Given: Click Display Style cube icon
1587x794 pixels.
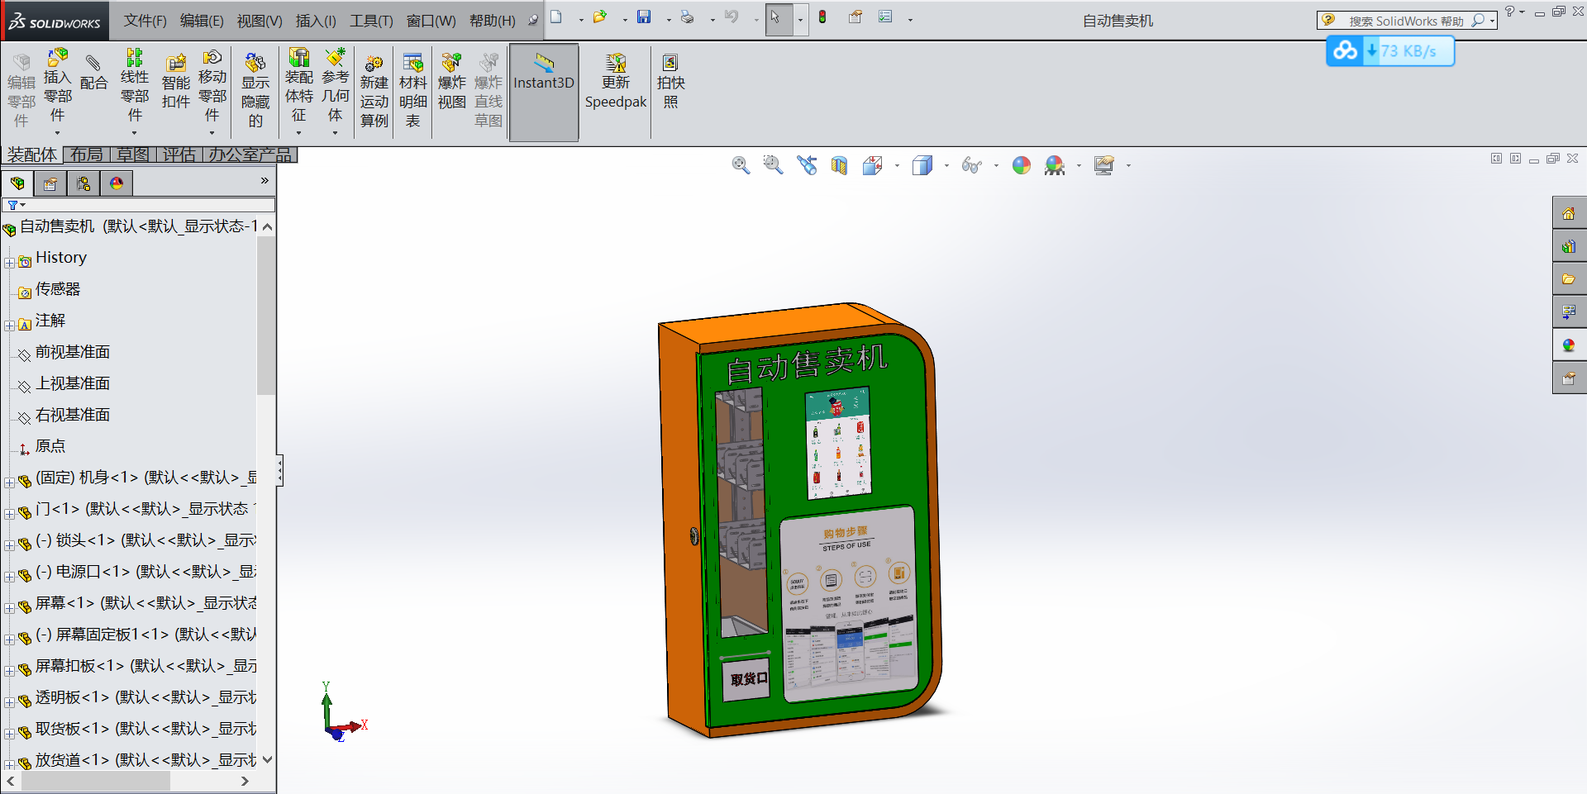Looking at the screenshot, I should click(922, 165).
